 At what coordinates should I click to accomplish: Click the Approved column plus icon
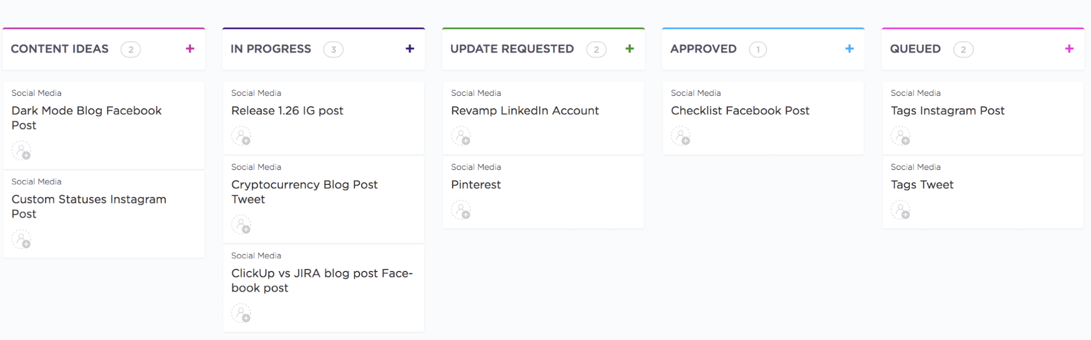pos(850,49)
